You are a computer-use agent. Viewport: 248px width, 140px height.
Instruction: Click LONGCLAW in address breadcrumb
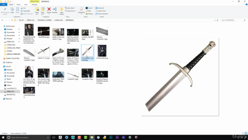[59, 20]
